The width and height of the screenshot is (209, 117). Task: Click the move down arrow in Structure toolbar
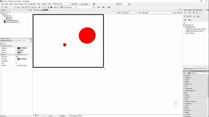(9, 12)
